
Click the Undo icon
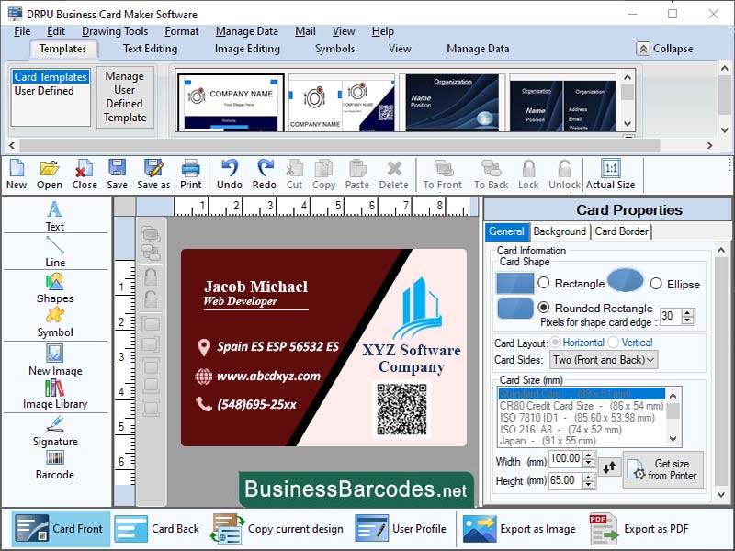click(229, 174)
